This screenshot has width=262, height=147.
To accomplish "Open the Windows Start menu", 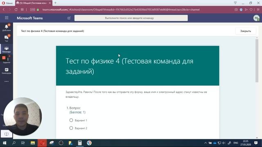I will click(x=5, y=143).
